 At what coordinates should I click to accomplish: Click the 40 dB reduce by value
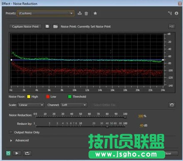tap(141, 125)
